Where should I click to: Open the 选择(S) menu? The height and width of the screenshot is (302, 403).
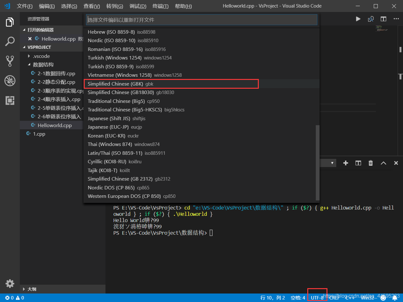(x=69, y=6)
